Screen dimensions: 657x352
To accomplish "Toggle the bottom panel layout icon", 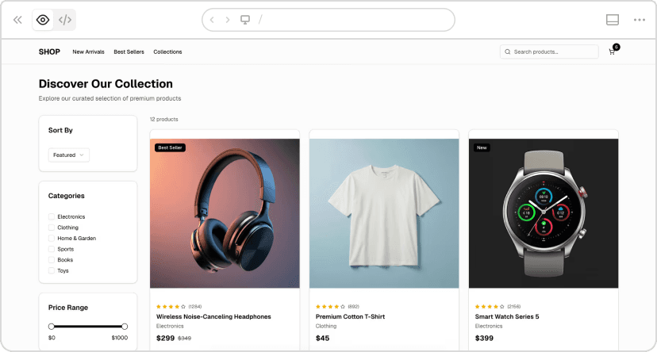I will click(612, 20).
